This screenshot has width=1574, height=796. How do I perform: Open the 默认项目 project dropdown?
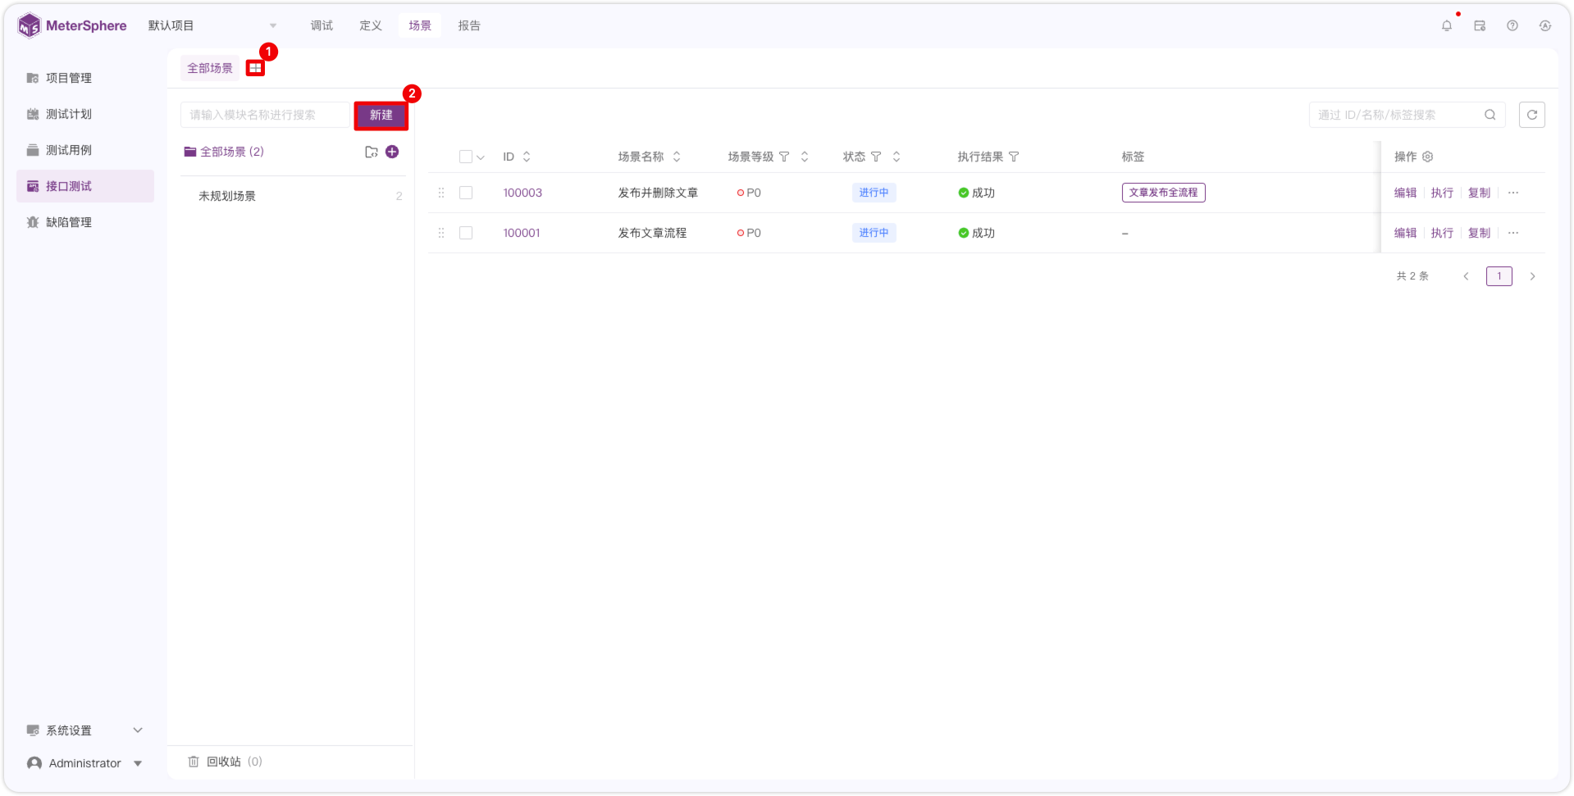point(212,25)
